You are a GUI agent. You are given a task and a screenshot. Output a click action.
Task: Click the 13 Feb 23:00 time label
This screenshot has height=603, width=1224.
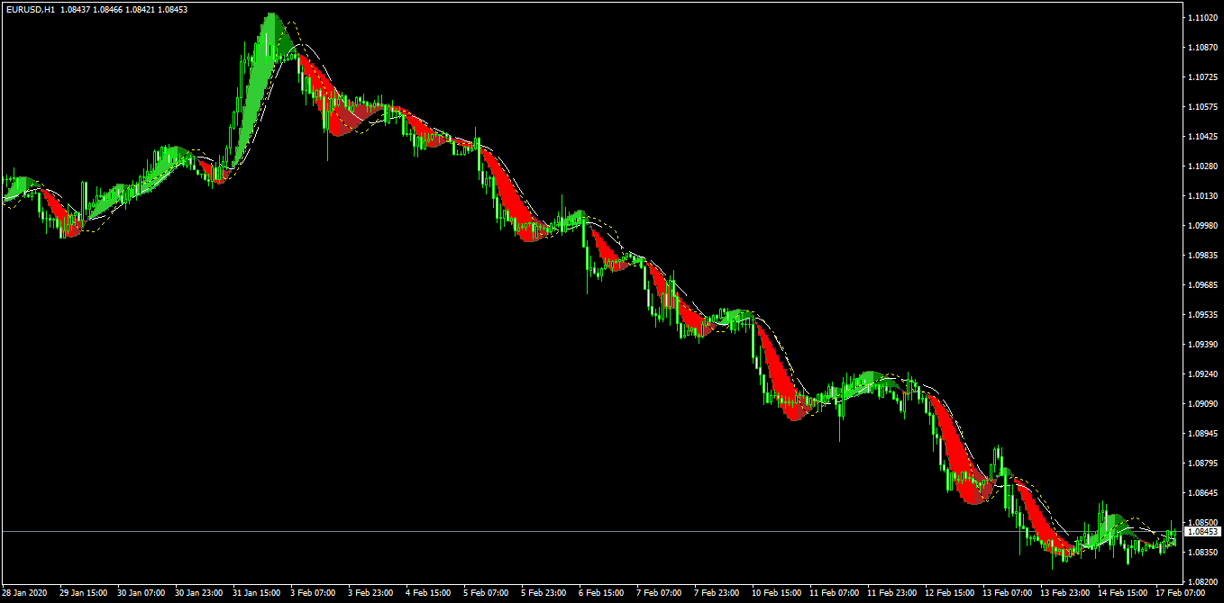(1064, 594)
